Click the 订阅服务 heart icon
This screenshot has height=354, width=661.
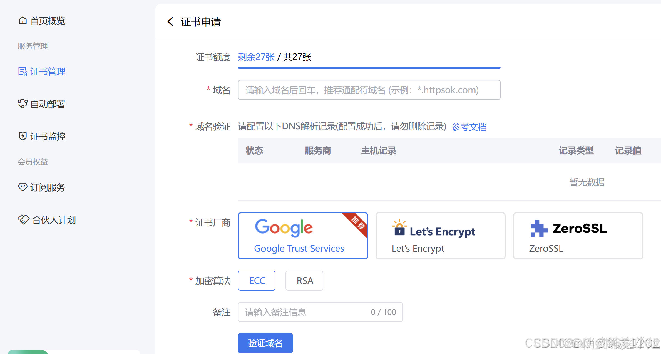[23, 187]
